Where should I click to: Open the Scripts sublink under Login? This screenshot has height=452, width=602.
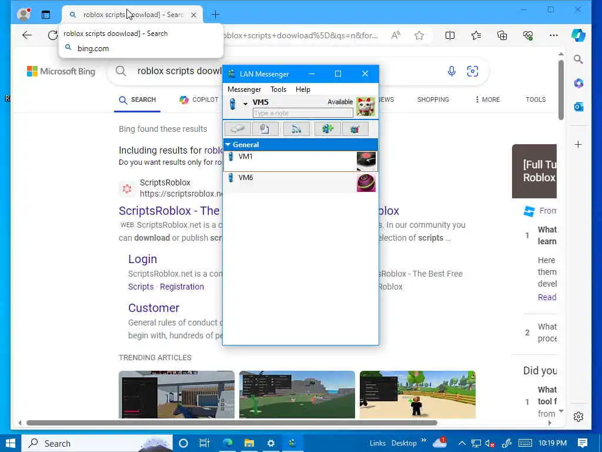pyautogui.click(x=141, y=287)
